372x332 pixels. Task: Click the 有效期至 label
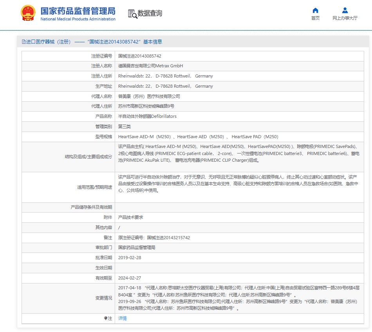(x=104, y=278)
